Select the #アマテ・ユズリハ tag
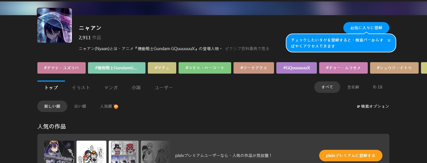The image size is (427, 163). (x=62, y=68)
